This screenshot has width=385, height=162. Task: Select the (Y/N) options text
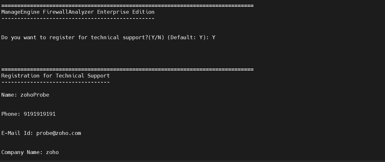point(156,38)
